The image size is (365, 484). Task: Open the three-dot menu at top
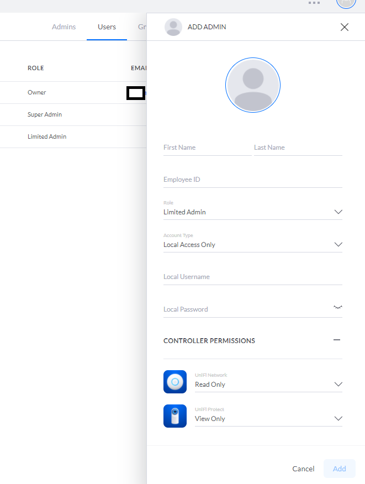(314, 3)
